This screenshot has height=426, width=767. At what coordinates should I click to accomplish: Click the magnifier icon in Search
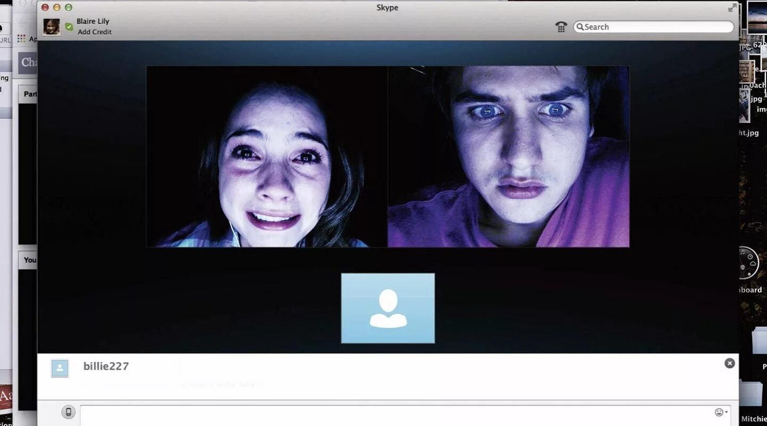click(580, 27)
